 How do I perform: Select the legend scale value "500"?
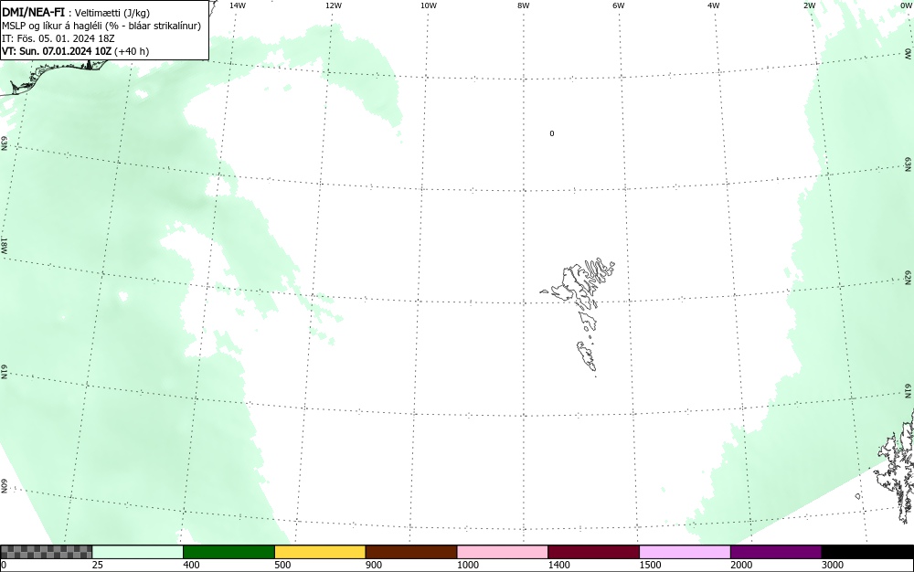click(x=282, y=565)
